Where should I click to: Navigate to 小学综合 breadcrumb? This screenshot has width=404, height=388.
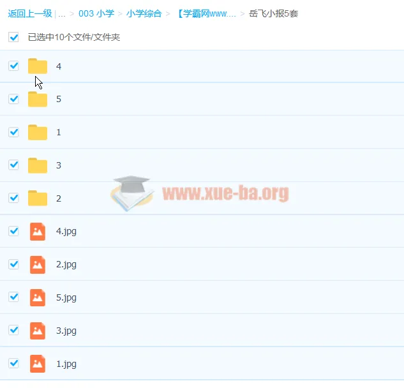point(144,13)
